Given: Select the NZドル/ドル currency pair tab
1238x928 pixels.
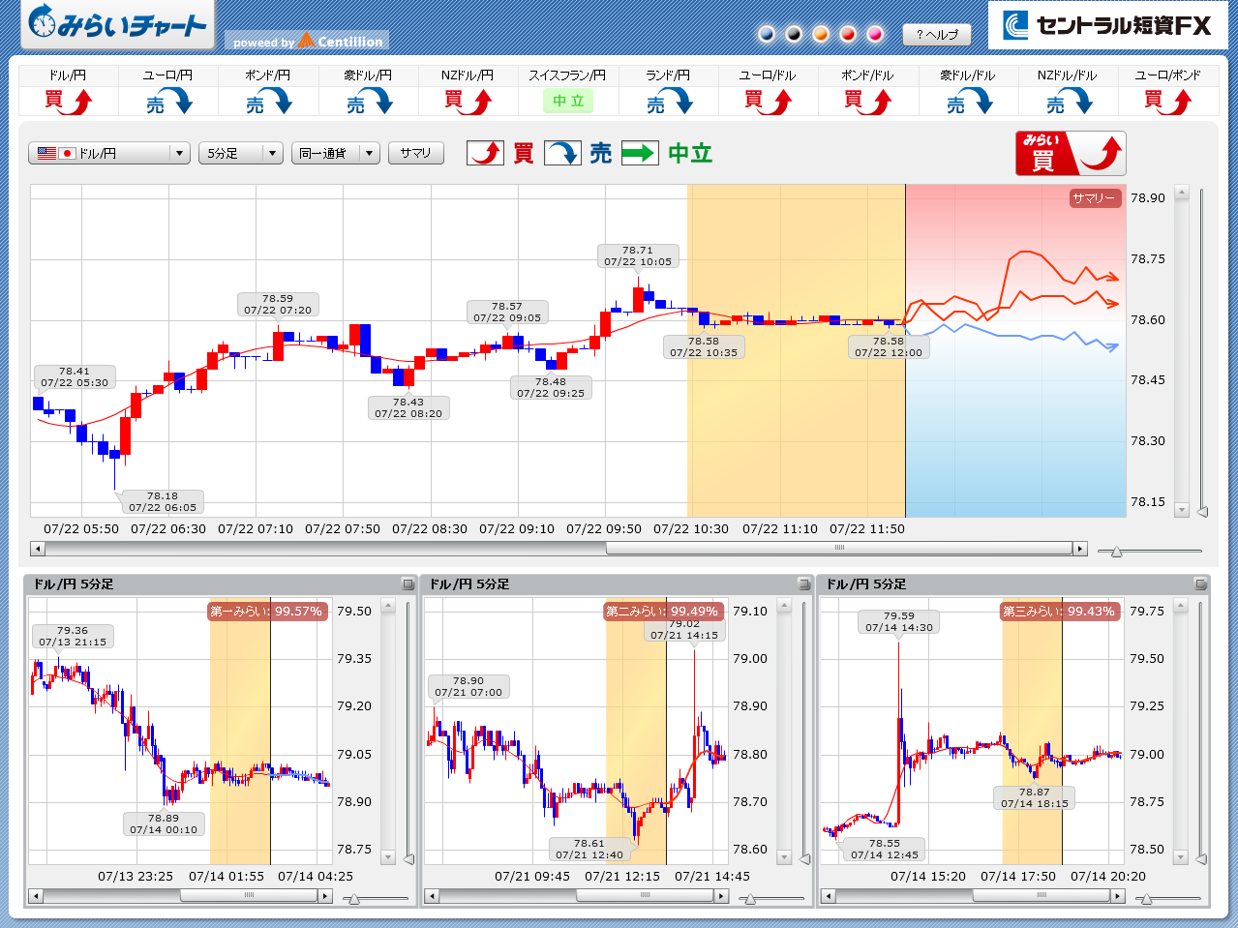Looking at the screenshot, I should tap(1068, 75).
